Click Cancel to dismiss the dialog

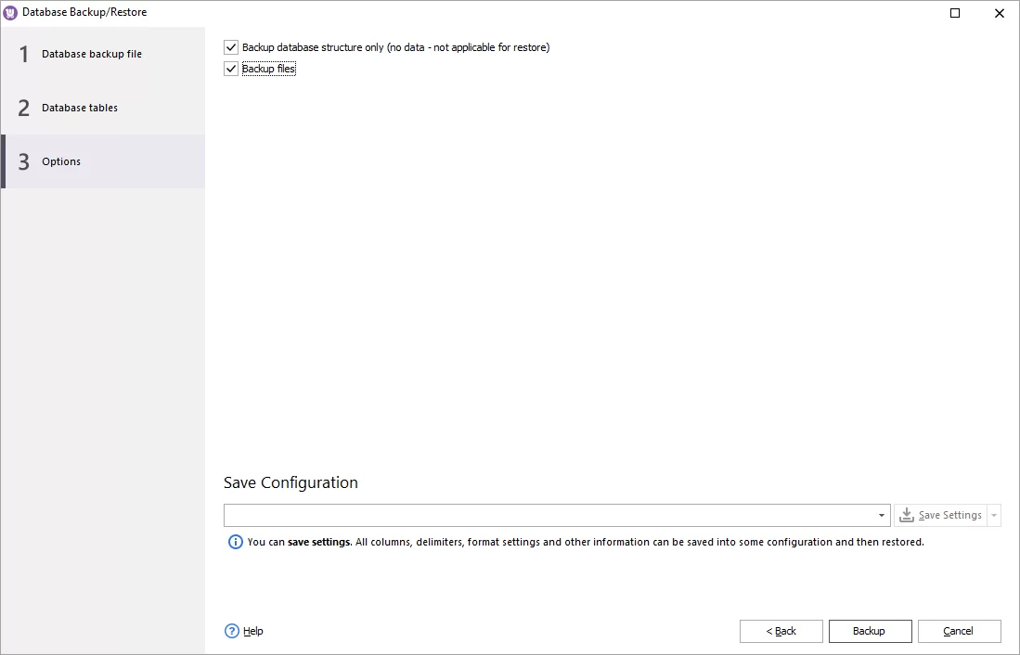coord(959,631)
